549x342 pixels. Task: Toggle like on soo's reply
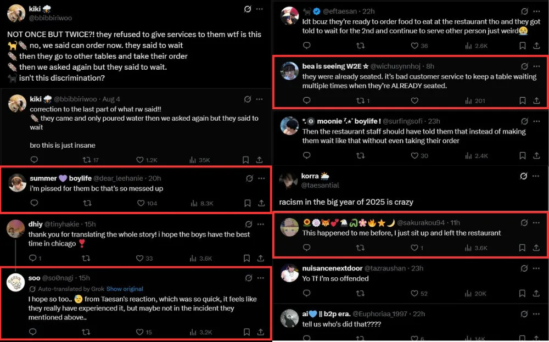tap(139, 332)
